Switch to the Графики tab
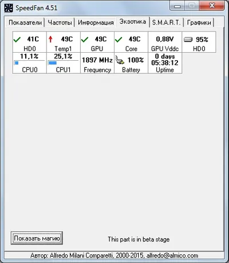 click(x=199, y=22)
